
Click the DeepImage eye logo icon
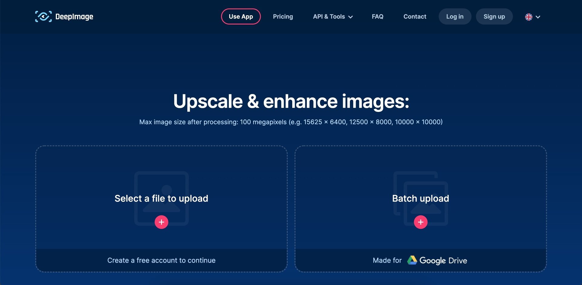[43, 17]
